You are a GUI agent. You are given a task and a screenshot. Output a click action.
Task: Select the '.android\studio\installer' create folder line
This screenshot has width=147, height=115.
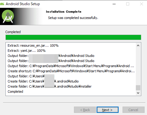point(50,86)
